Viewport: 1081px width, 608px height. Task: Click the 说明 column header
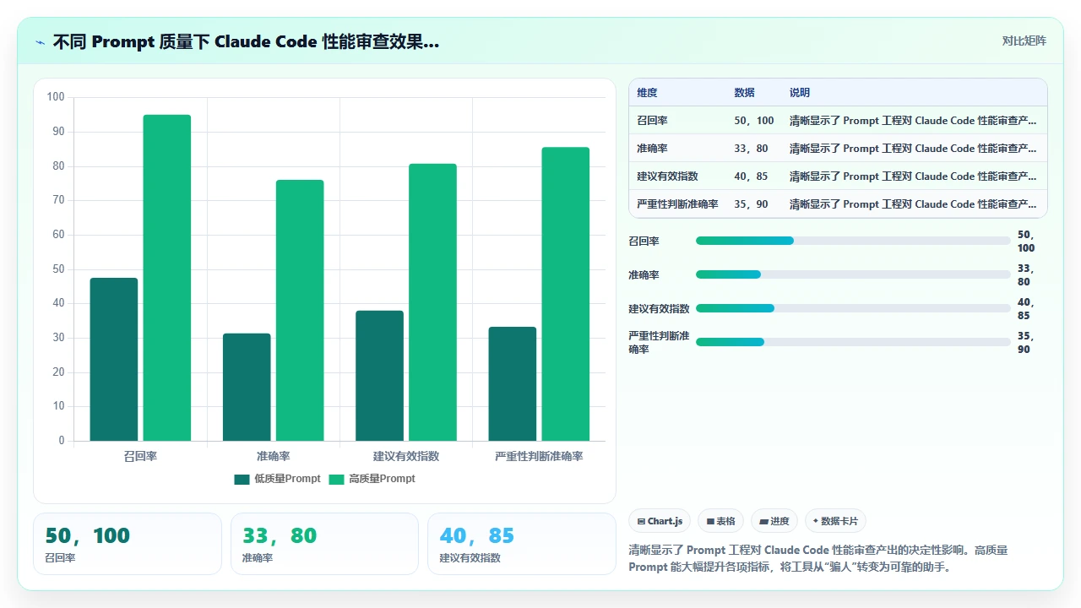coord(799,93)
